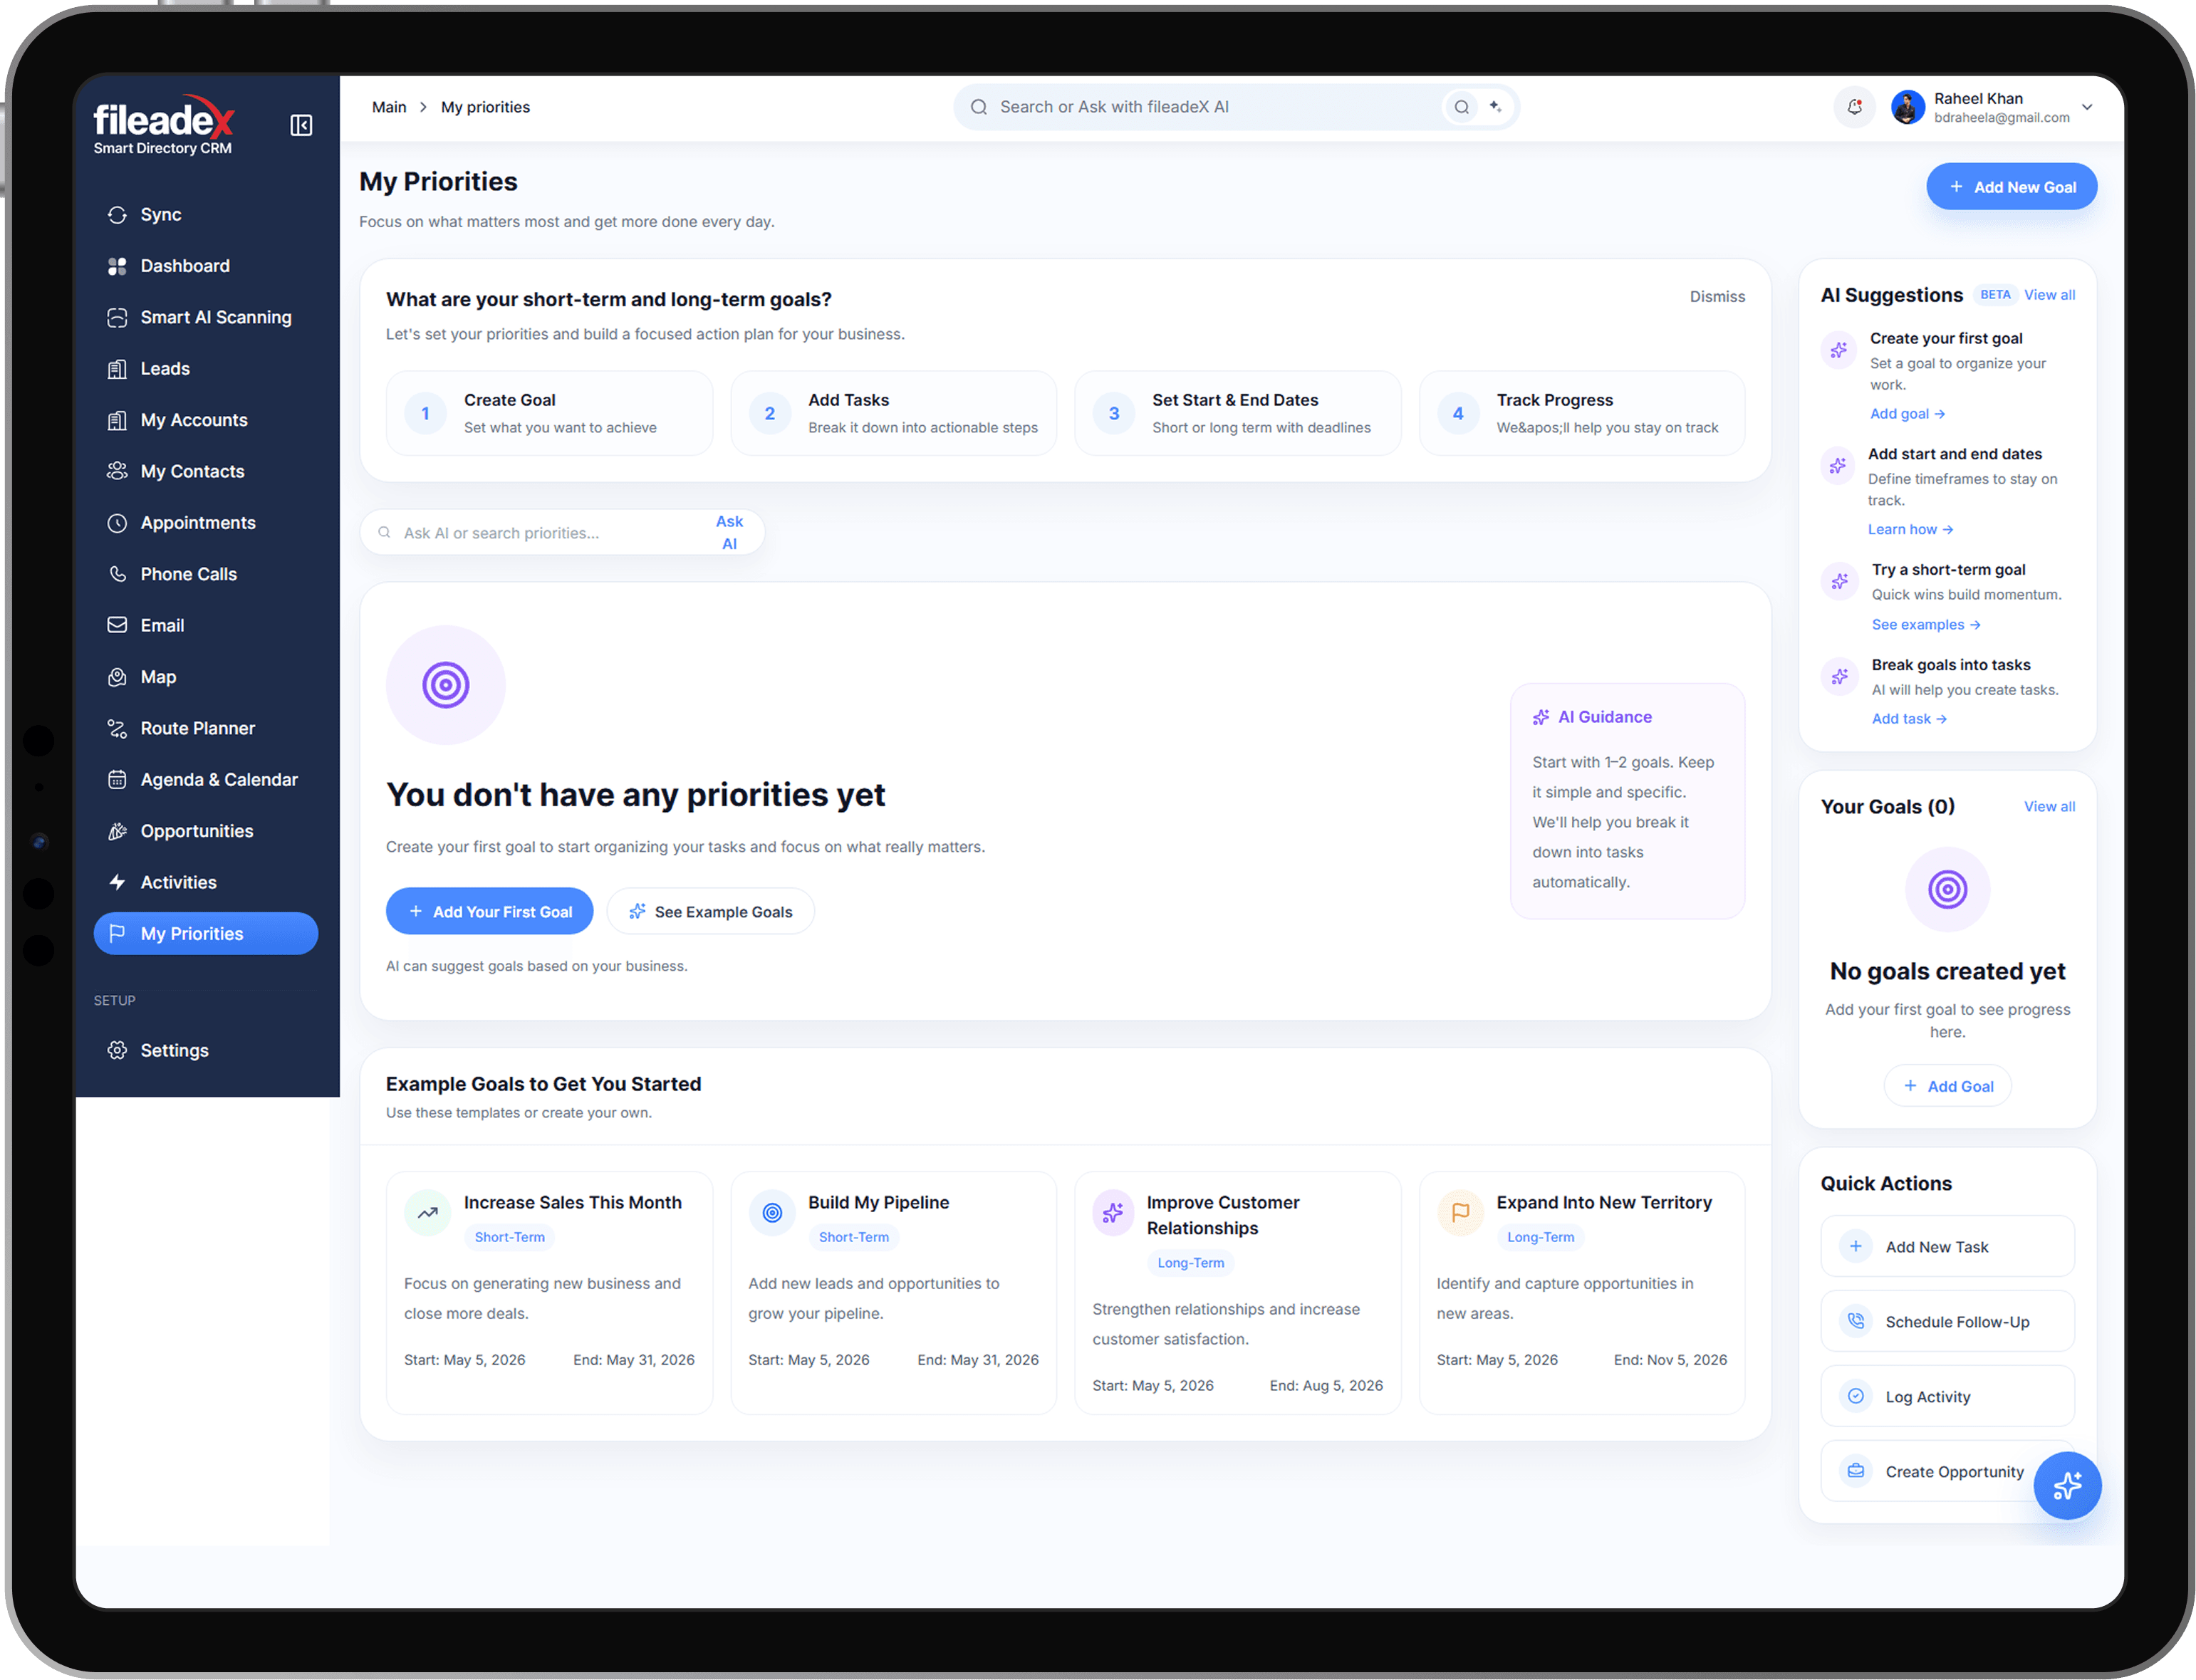Click the target icon on Build My Pipeline
This screenshot has width=2196, height=1680.
coord(771,1213)
